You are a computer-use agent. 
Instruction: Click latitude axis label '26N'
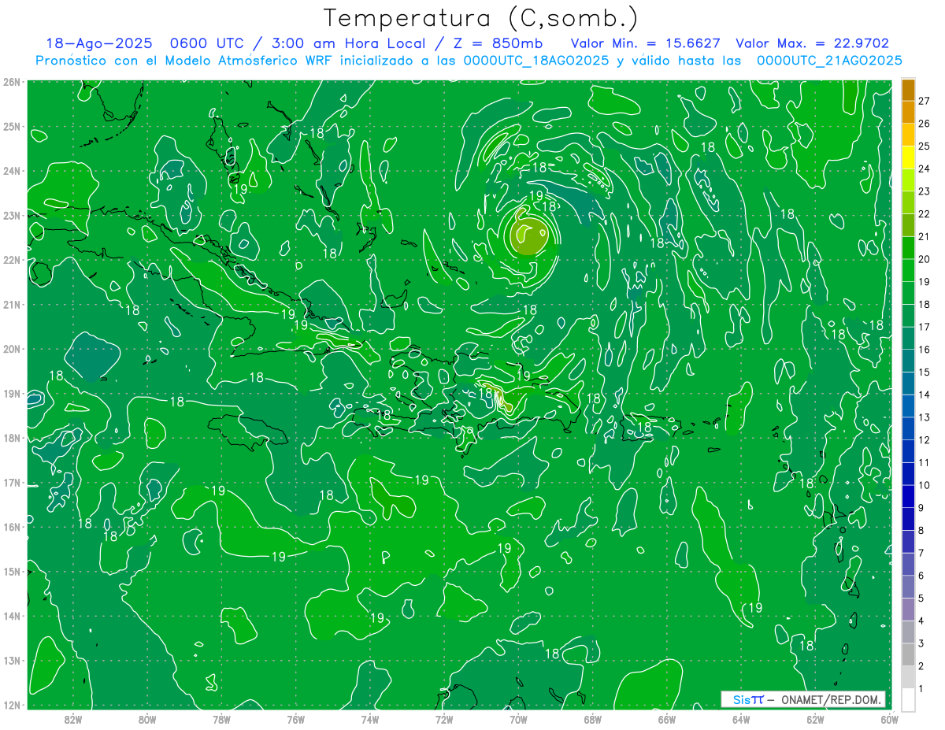12,82
